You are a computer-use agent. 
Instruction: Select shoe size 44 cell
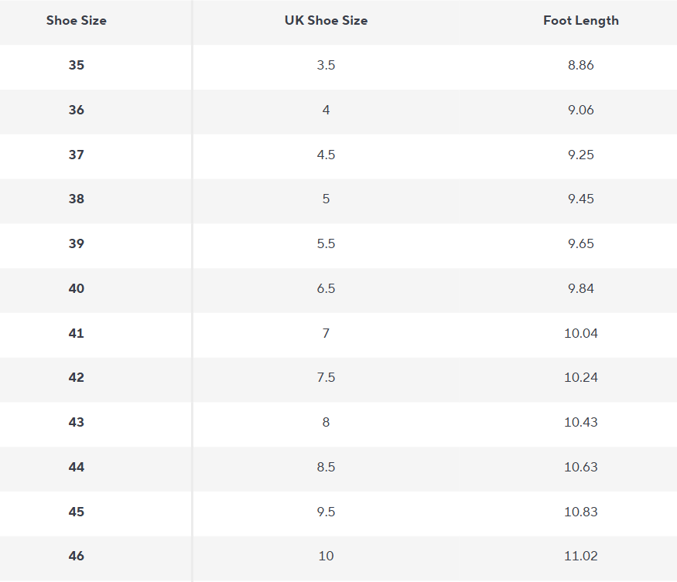[x=77, y=468]
